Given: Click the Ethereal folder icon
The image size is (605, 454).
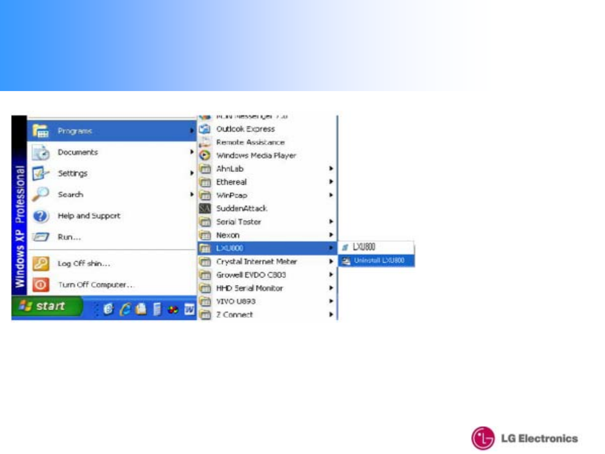Looking at the screenshot, I should coord(205,182).
